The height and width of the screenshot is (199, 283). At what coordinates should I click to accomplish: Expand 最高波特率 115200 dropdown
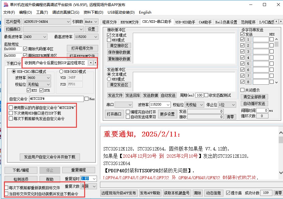96,37
